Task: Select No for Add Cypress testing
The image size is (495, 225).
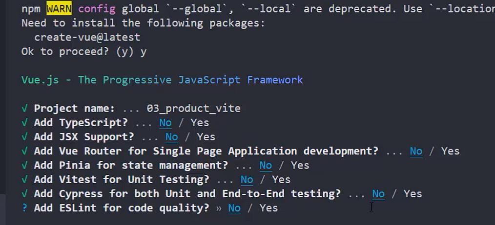Action: pos(378,194)
